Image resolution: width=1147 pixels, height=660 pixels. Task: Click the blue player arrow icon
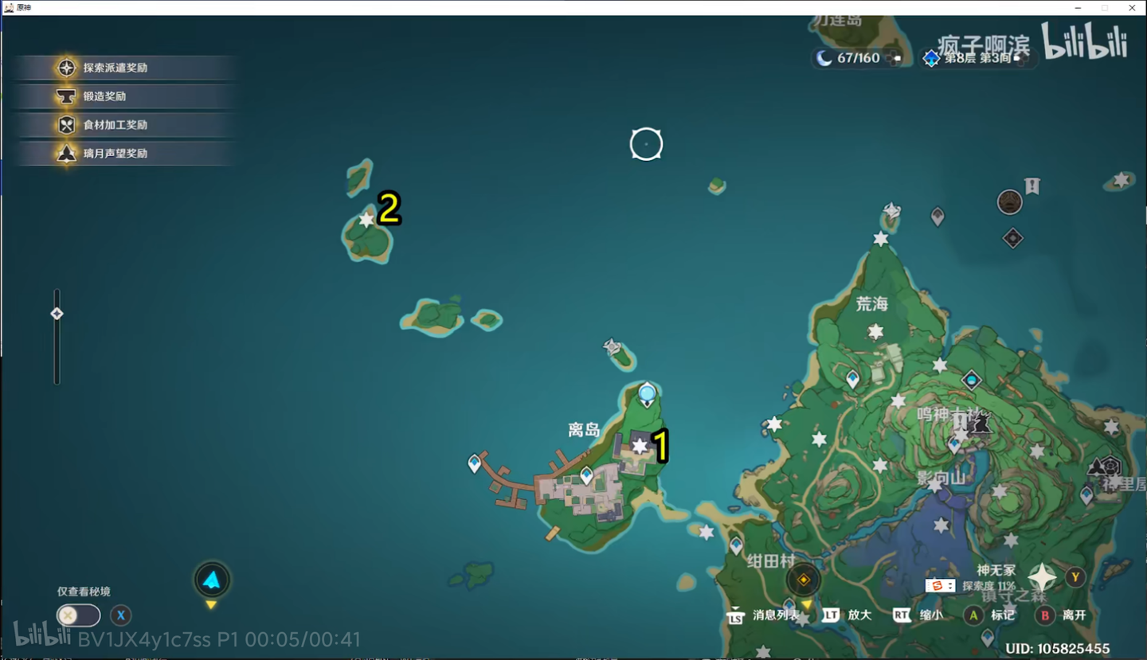pyautogui.click(x=211, y=580)
